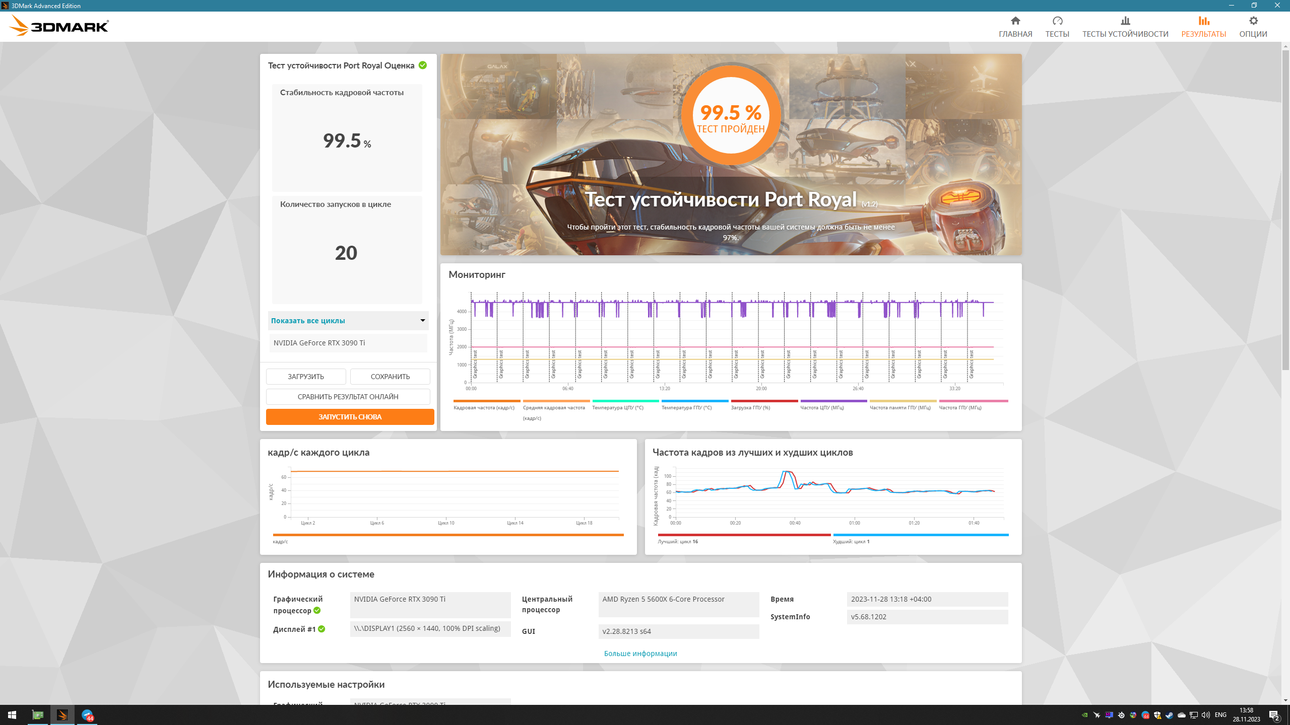The width and height of the screenshot is (1290, 725).
Task: Open the ENG language selector in the tray
Action: (1220, 715)
